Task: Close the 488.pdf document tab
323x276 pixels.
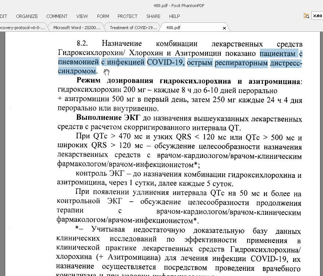Action: (x=224, y=28)
